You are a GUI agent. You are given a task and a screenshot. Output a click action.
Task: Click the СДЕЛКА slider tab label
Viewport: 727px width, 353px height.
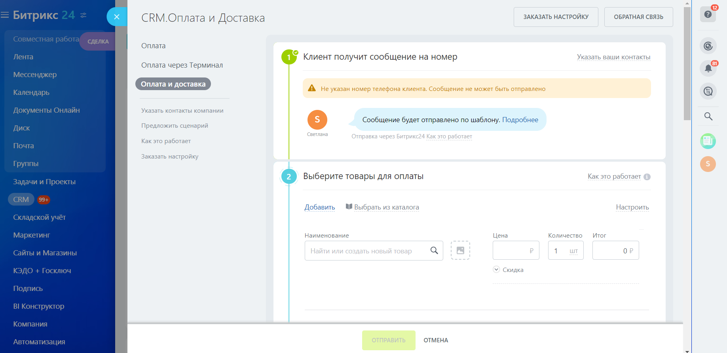(98, 42)
